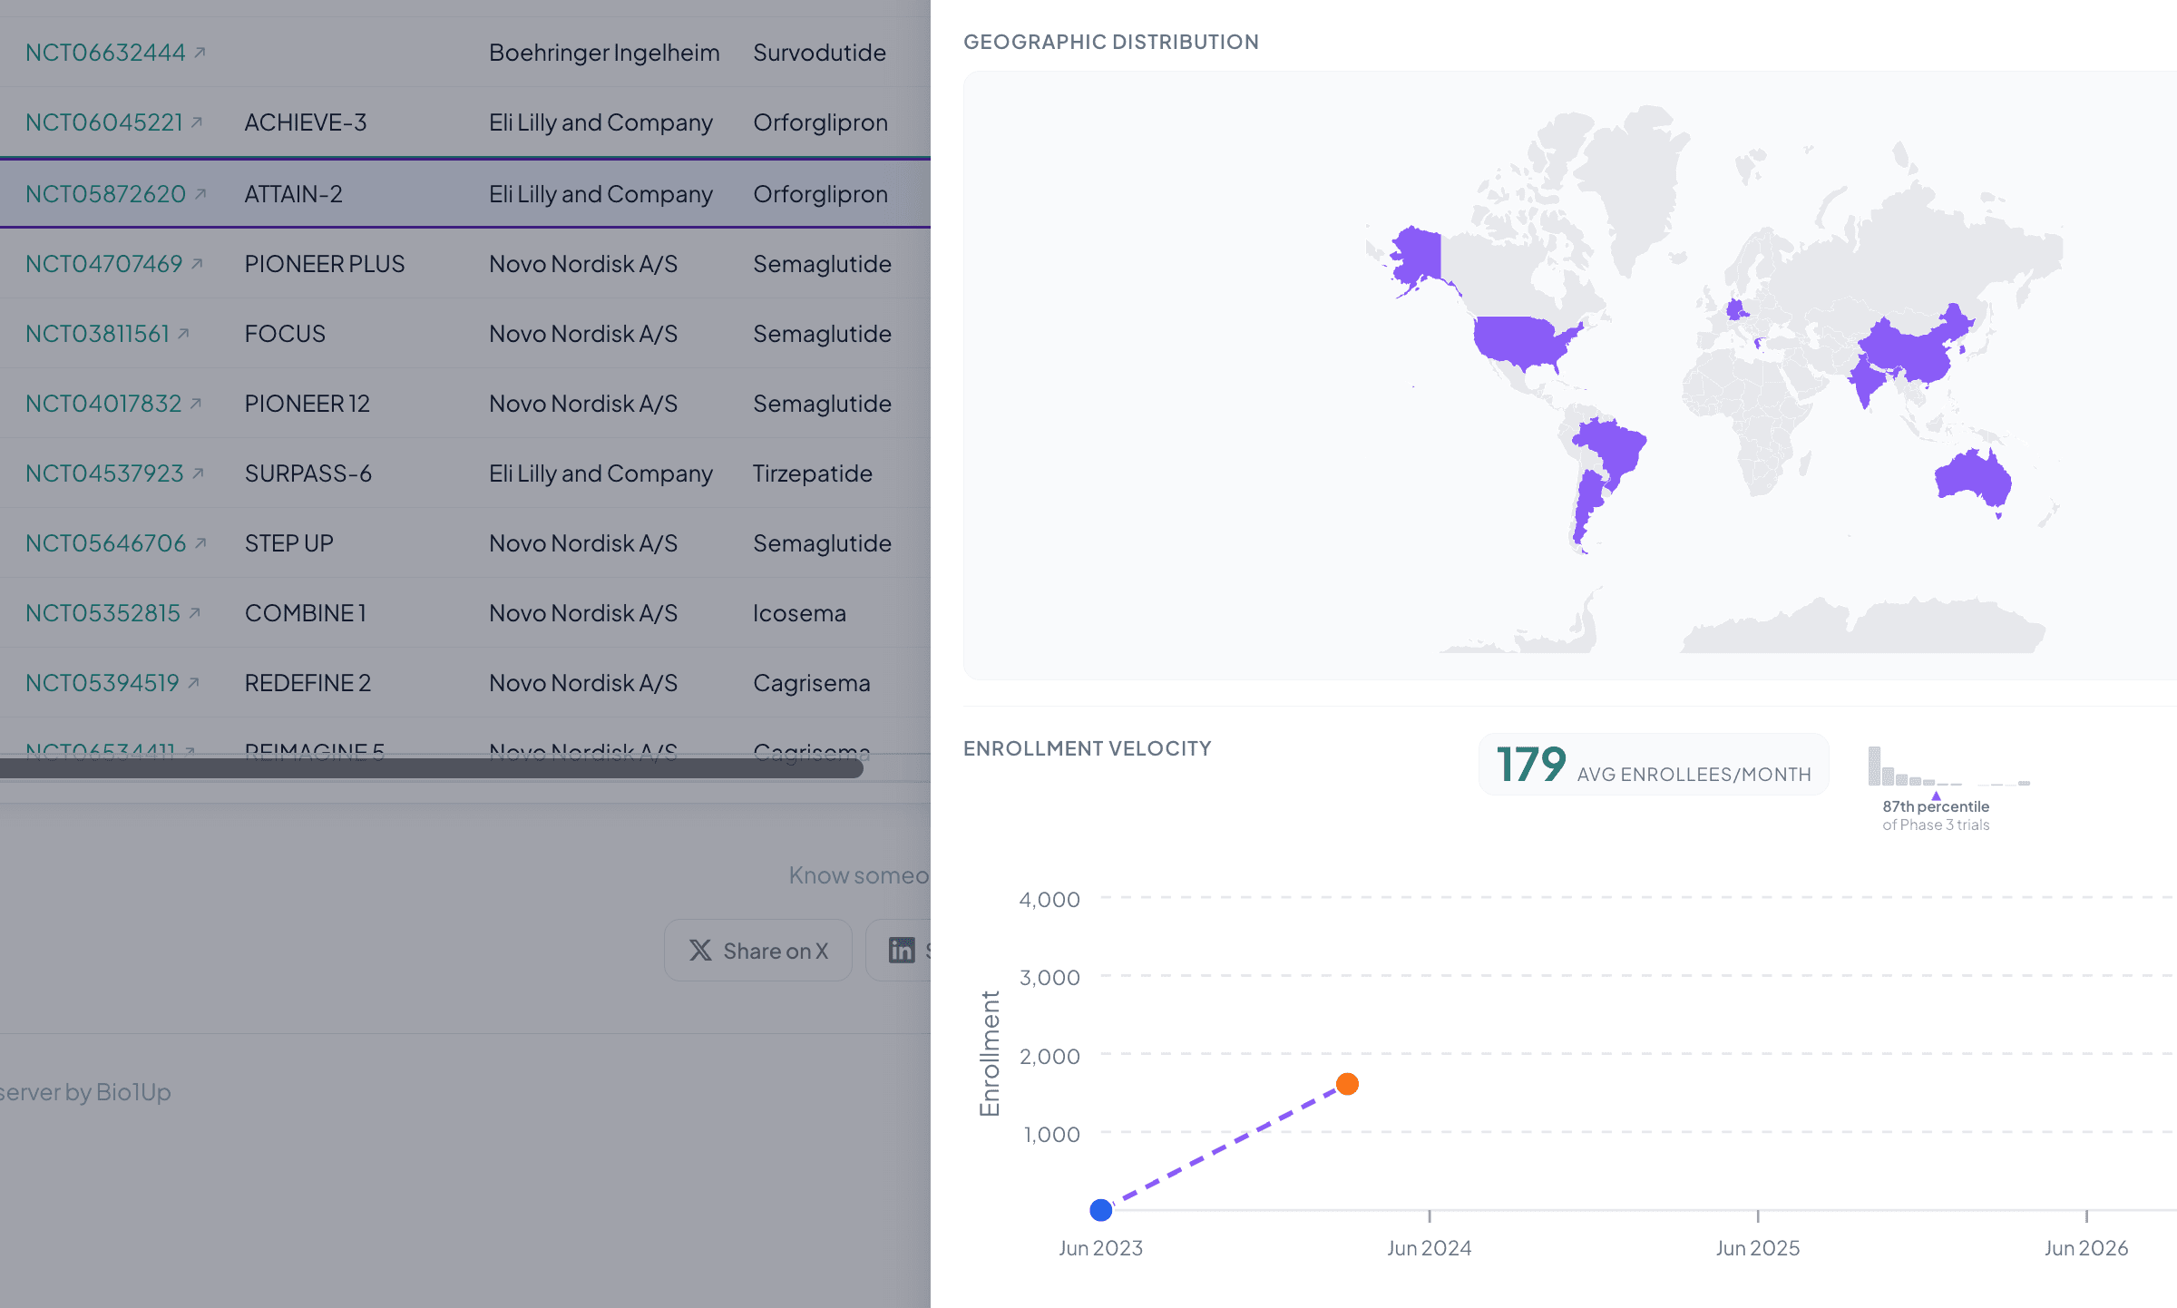Click the arrow icon after NCT05394519

[193, 683]
